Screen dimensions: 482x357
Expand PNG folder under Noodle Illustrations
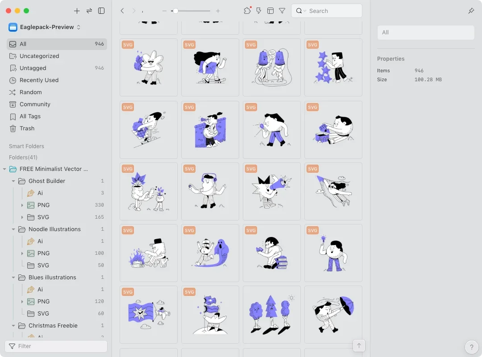coord(22,253)
